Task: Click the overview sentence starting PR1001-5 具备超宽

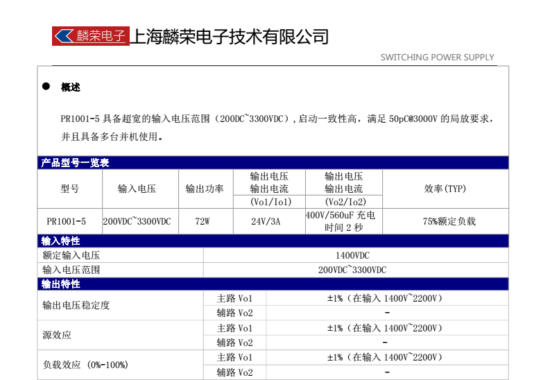Action: point(277,119)
